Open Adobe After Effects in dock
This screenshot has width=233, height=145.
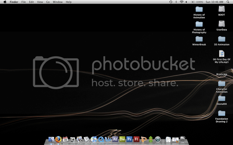click(115, 139)
